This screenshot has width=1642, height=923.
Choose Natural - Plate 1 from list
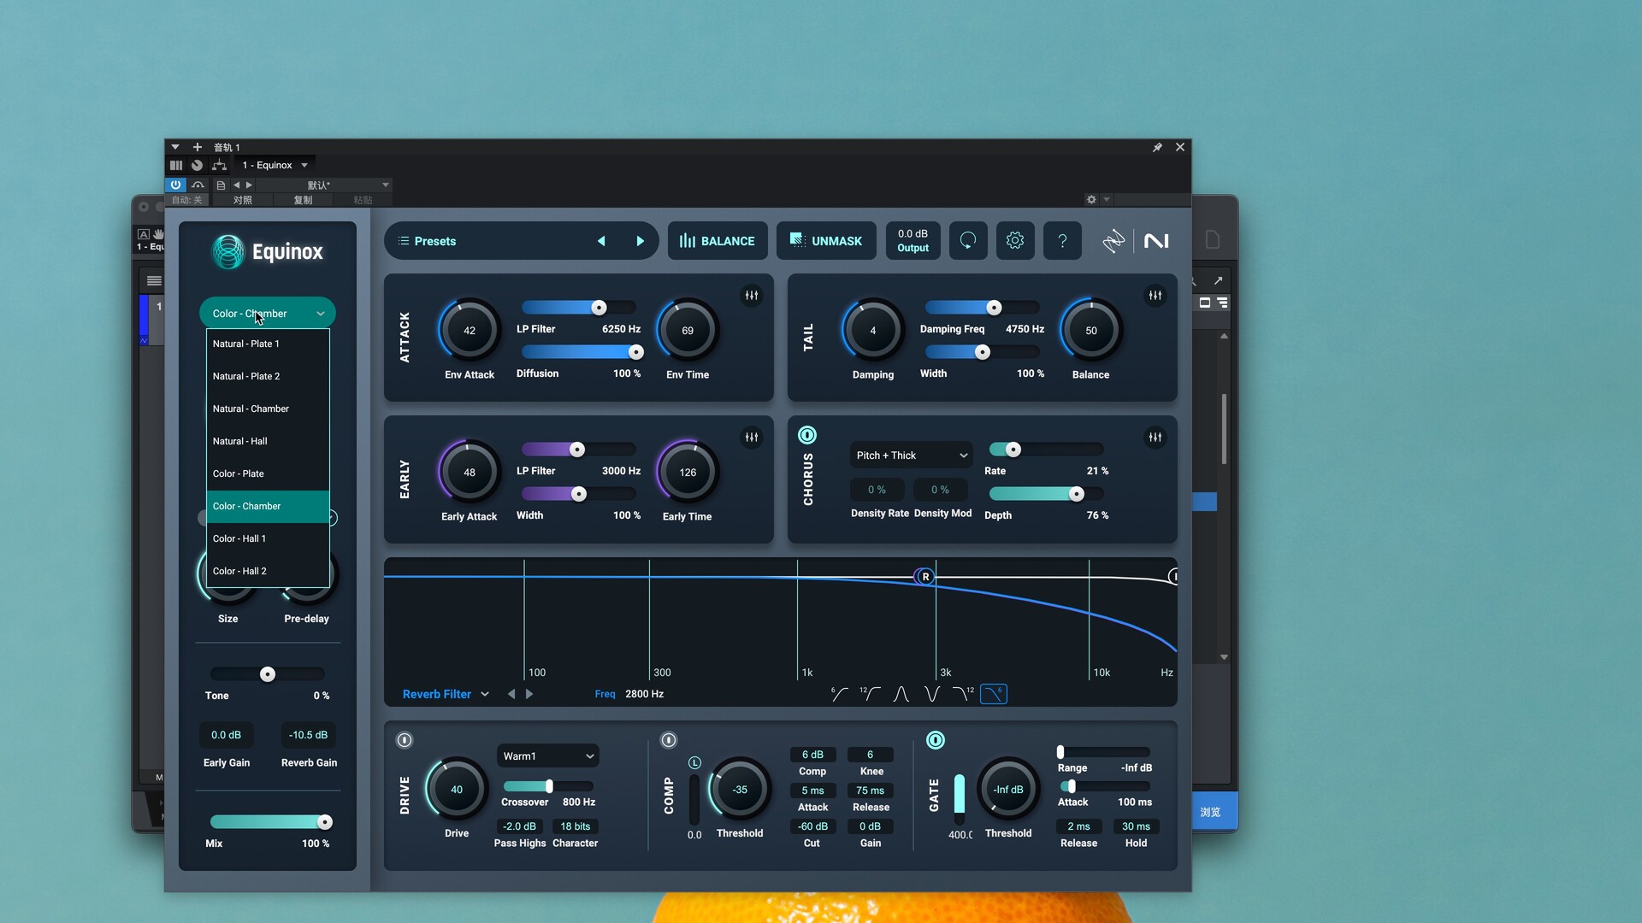[268, 344]
